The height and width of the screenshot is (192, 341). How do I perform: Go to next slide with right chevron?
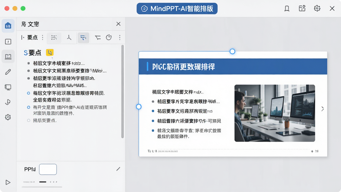click(x=322, y=109)
